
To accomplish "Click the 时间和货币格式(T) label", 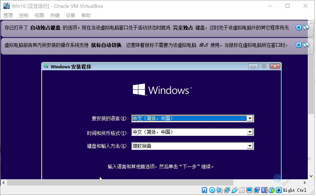I will (x=108, y=133).
